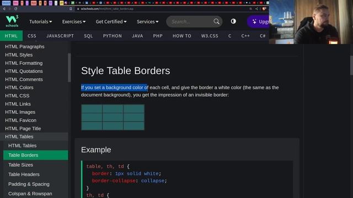Screen dimensions: 353x198
Task: Click the teal example table
Action: [x=113, y=117]
